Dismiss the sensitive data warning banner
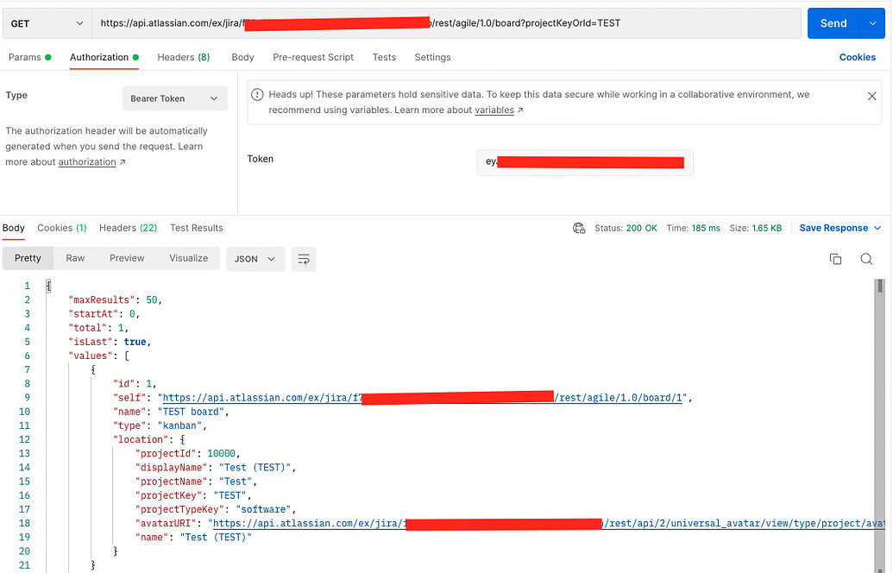The height and width of the screenshot is (573, 893). coord(871,96)
